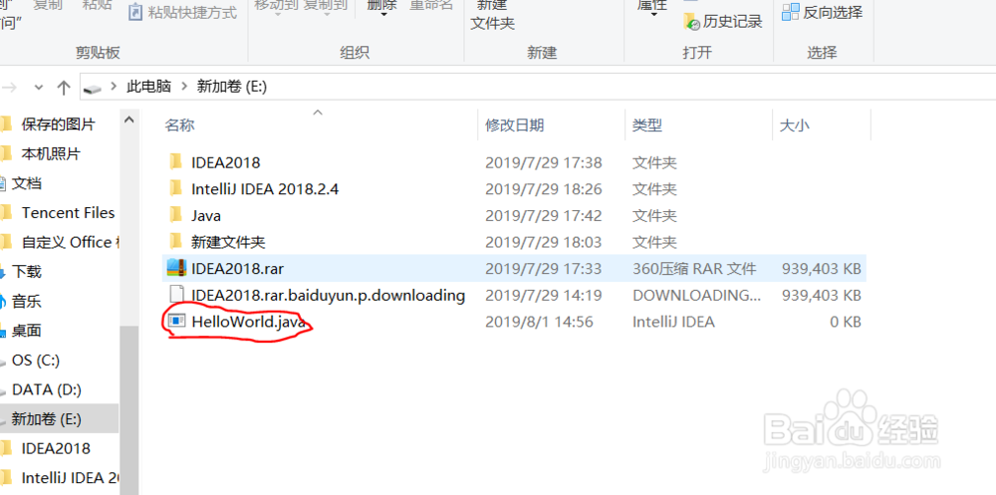
Task: Open the IDEA2018 folder in file list
Action: [225, 162]
